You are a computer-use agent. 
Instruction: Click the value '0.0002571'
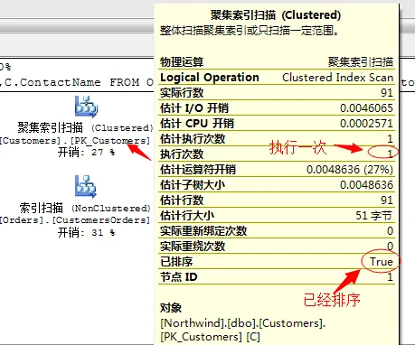tap(366, 124)
